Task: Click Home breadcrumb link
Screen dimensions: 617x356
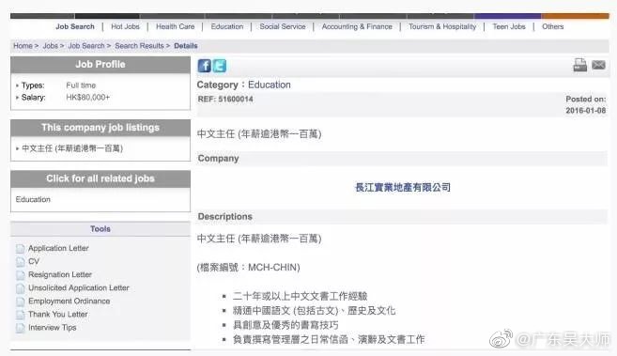Action: point(23,46)
